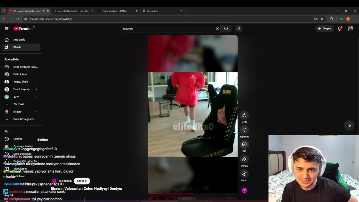The width and height of the screenshot is (359, 202).
Task: Reload the page with refresh icon
Action: coord(17,19)
